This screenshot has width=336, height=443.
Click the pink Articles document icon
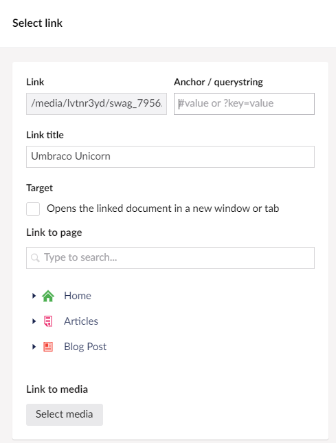(x=48, y=321)
